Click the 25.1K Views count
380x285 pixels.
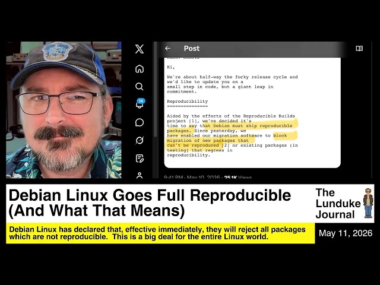(x=237, y=177)
